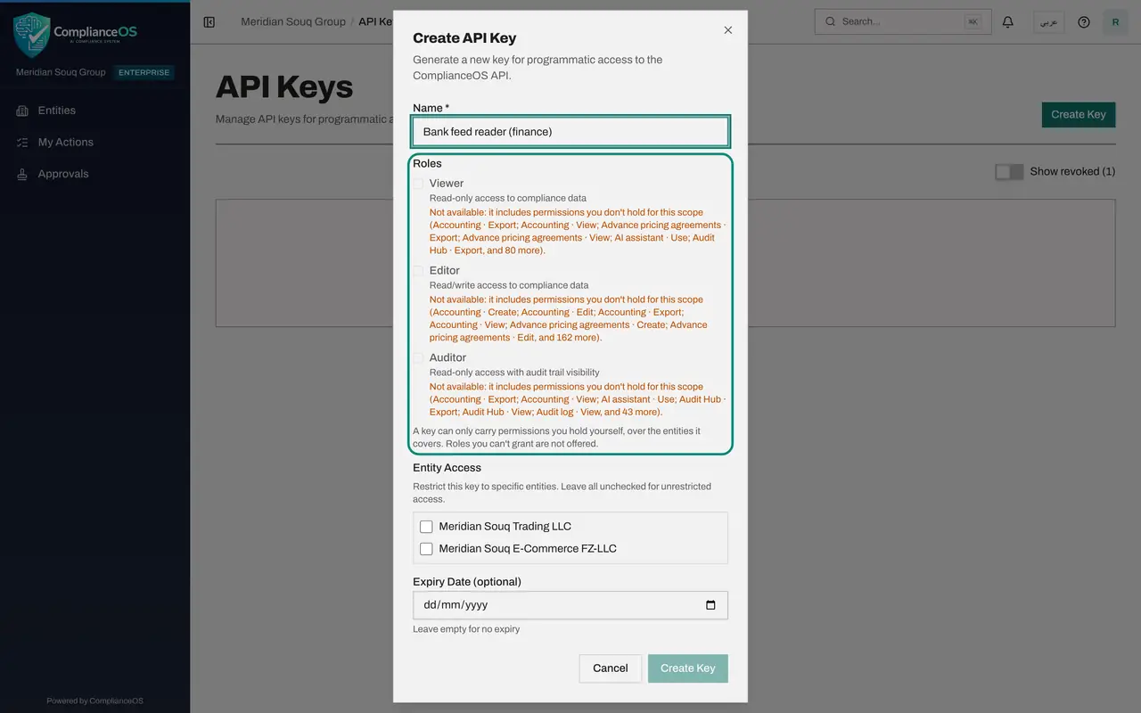Image resolution: width=1141 pixels, height=713 pixels.
Task: Click the Approvals stamp icon
Action: tap(22, 175)
